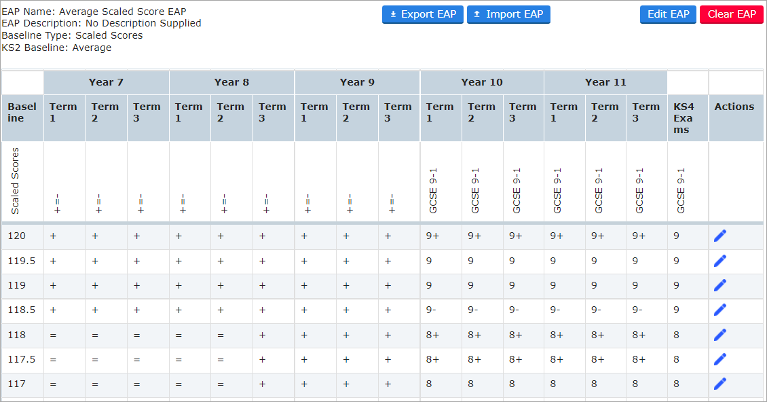Click the pencil icon beside baseline 118

[720, 335]
